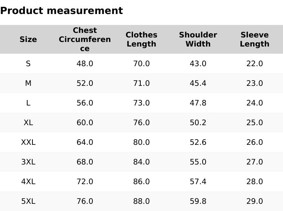
Task: Click the 84.0 clothes length for 3XL
Action: tap(141, 162)
